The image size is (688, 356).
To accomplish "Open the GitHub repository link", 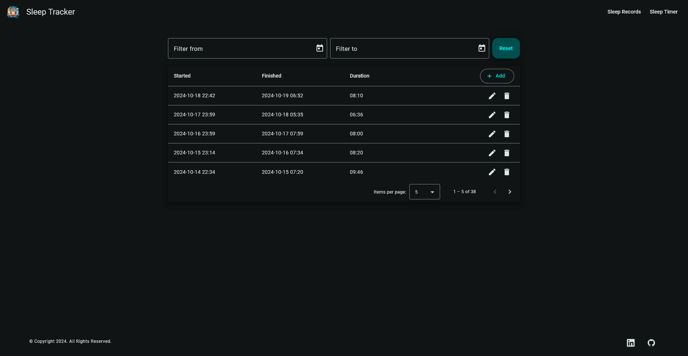I will 651,343.
